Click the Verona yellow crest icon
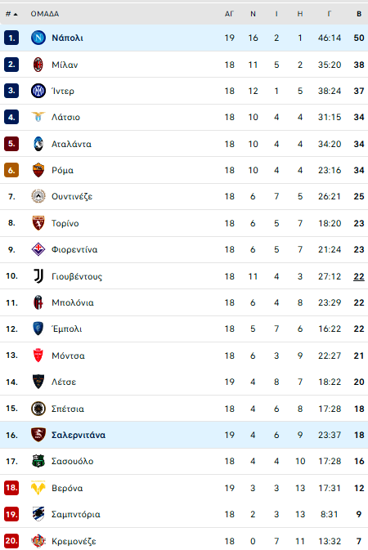368x550 pixels. click(x=38, y=488)
